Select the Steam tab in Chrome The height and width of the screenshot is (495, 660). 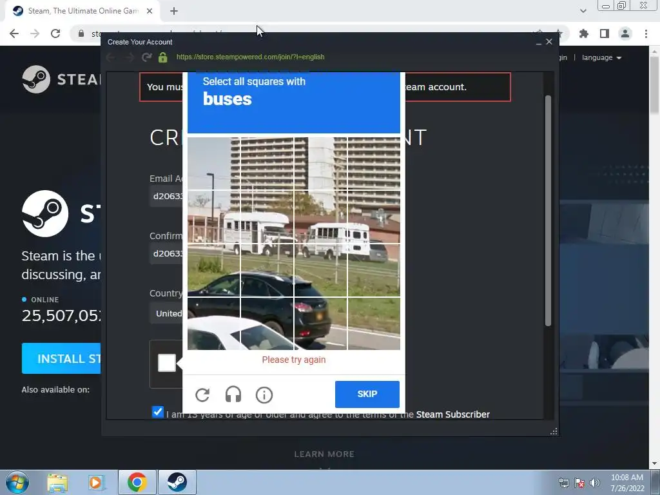[x=82, y=12]
